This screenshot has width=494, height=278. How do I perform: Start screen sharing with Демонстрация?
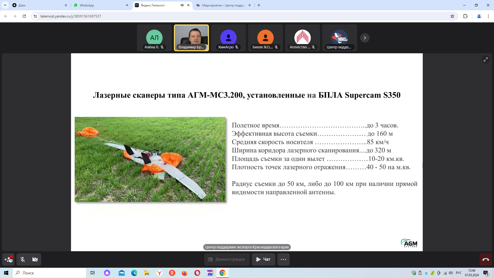click(x=227, y=259)
